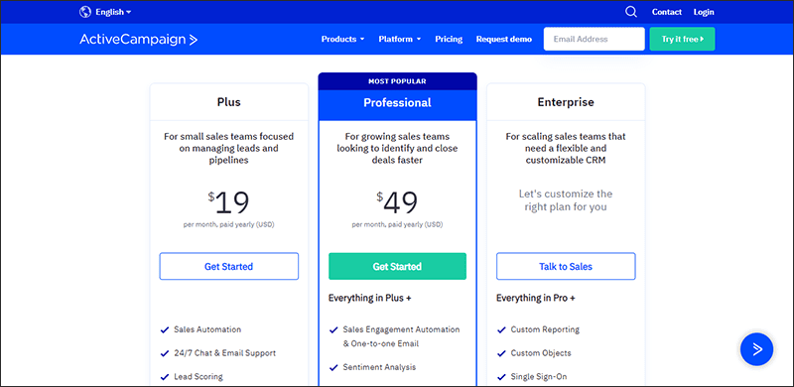
Task: Click the $49 price text
Action: (398, 202)
